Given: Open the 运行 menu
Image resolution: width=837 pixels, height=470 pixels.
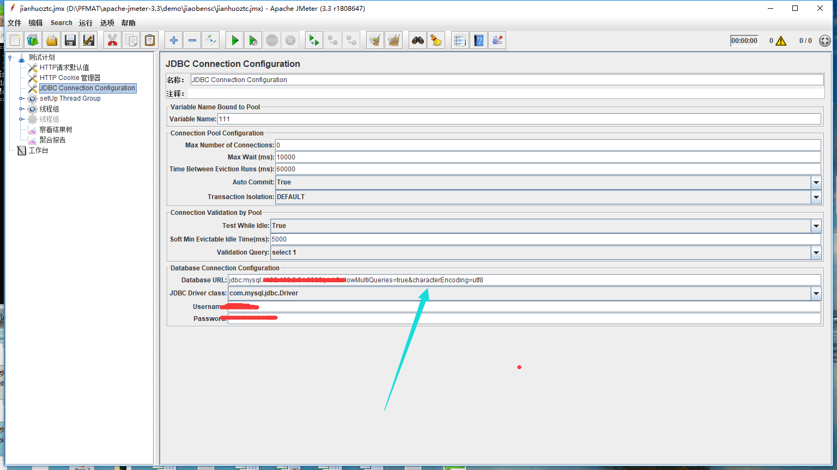Looking at the screenshot, I should coord(86,23).
